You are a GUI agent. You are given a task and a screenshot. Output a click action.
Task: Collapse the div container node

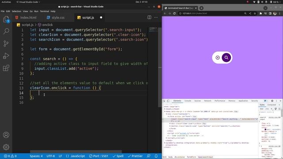coord(166,114)
